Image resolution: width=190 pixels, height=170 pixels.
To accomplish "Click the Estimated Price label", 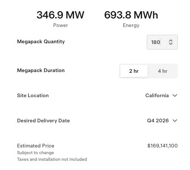I will 35,146.
